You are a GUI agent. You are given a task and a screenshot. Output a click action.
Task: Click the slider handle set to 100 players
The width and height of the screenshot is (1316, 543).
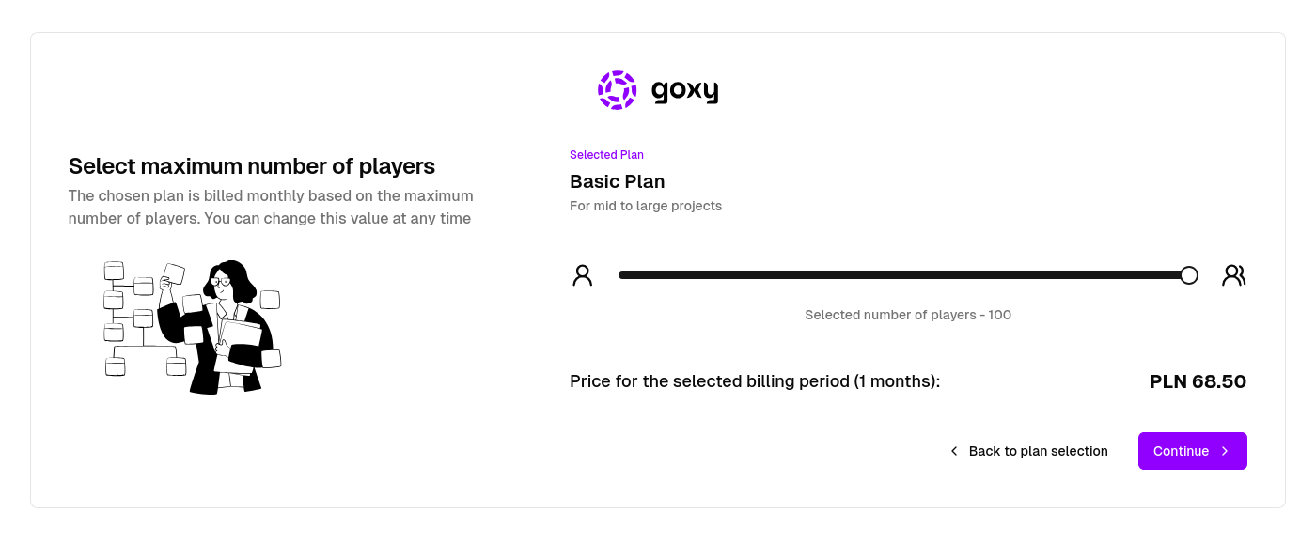(x=1189, y=274)
